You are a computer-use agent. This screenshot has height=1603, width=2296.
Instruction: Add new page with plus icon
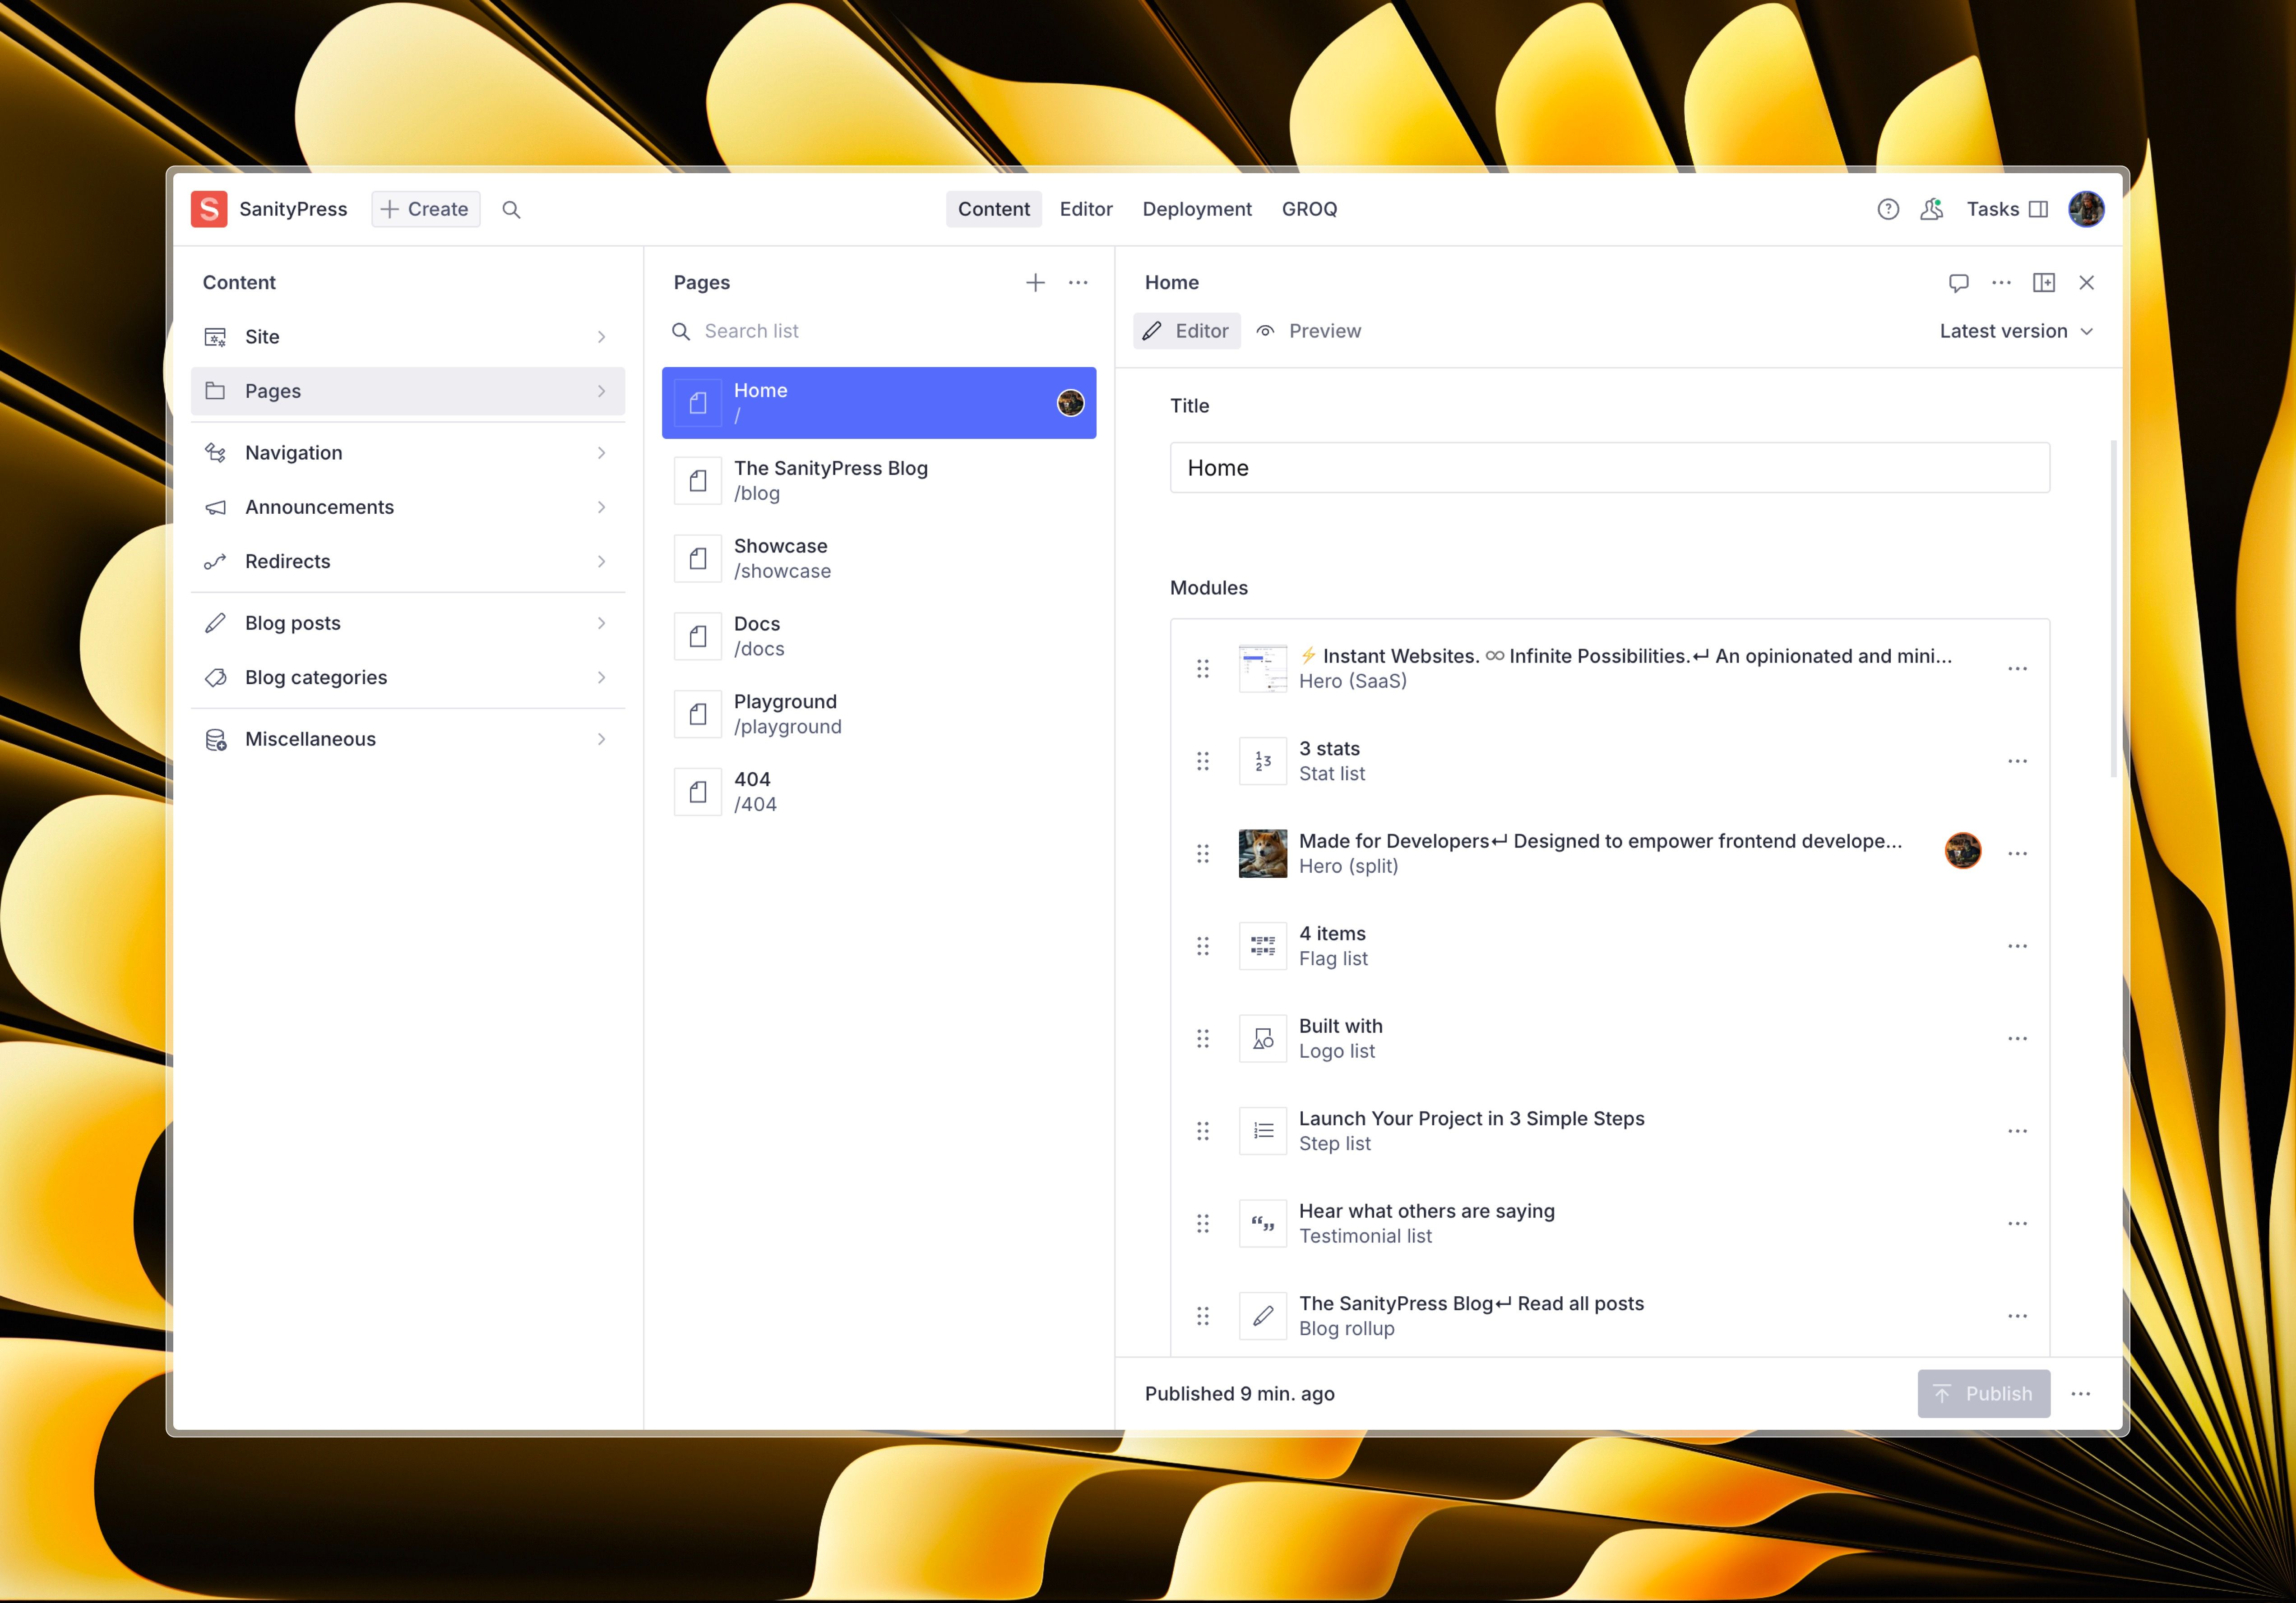(1035, 283)
